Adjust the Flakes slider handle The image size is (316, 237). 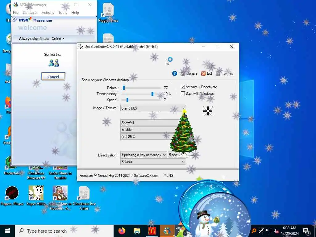pos(124,88)
